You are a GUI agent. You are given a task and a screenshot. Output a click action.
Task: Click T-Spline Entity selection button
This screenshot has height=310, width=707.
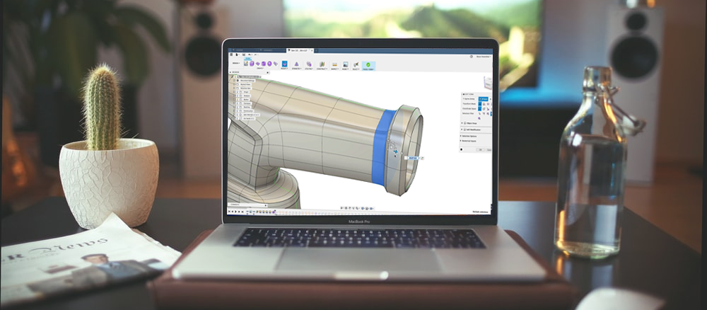[x=484, y=99]
